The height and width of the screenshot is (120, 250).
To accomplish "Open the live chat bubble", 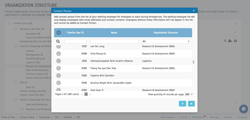I will pos(243,109).
